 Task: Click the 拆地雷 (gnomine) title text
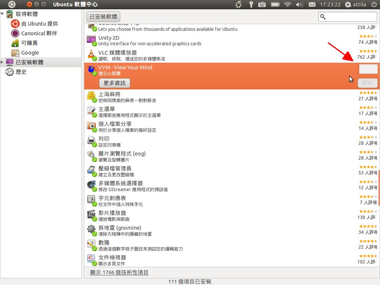[120, 228]
